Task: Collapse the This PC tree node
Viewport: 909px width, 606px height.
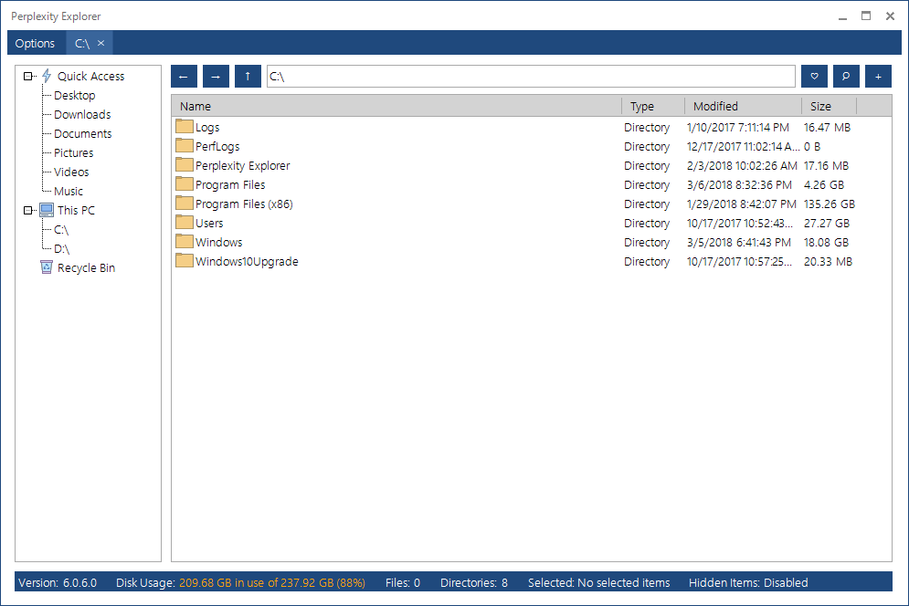Action: click(x=27, y=210)
